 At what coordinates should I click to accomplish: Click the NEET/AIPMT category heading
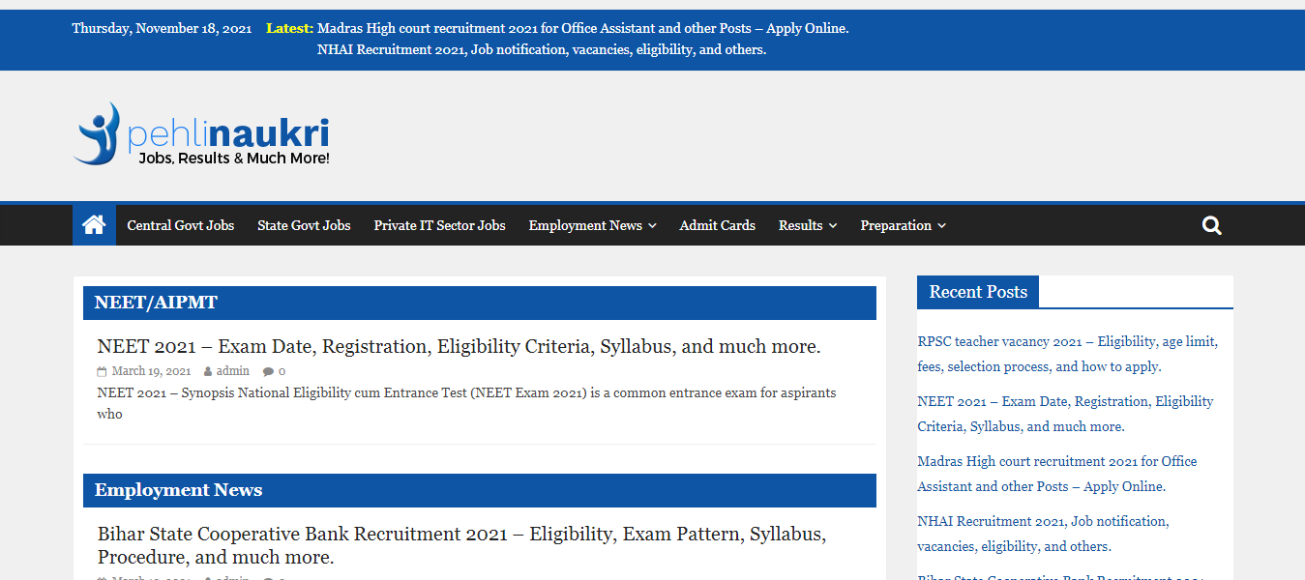[156, 303]
